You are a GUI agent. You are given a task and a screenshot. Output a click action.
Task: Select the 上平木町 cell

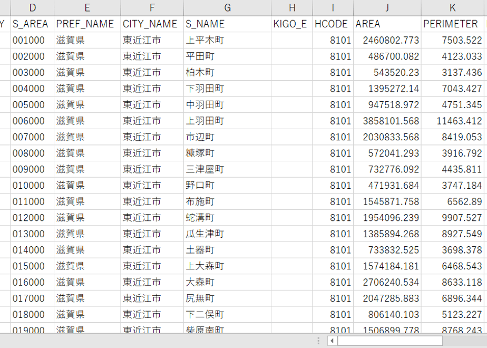227,40
